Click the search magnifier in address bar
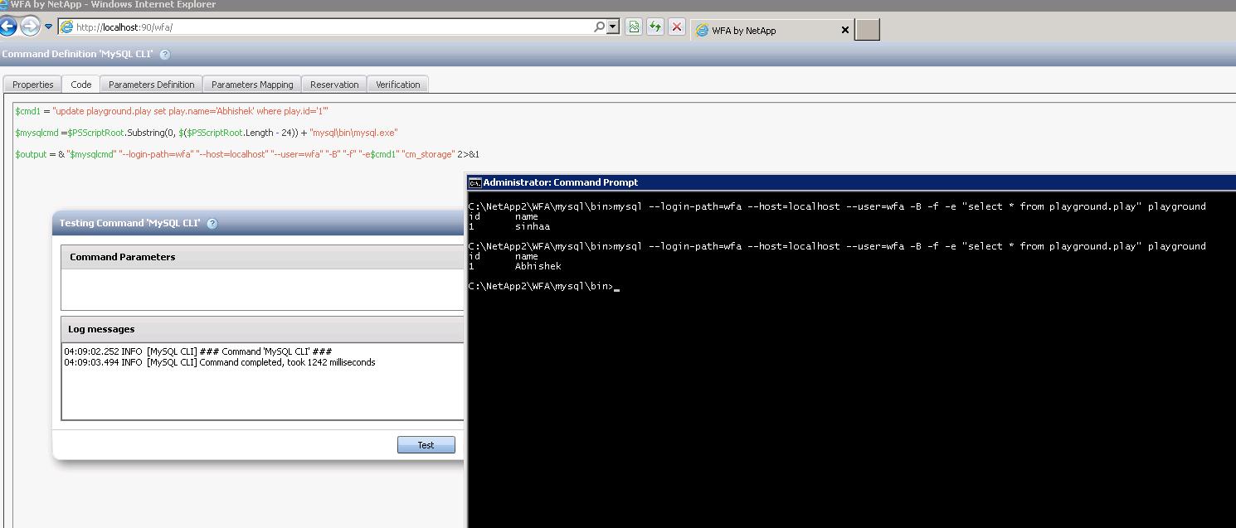This screenshot has width=1236, height=528. [x=600, y=27]
